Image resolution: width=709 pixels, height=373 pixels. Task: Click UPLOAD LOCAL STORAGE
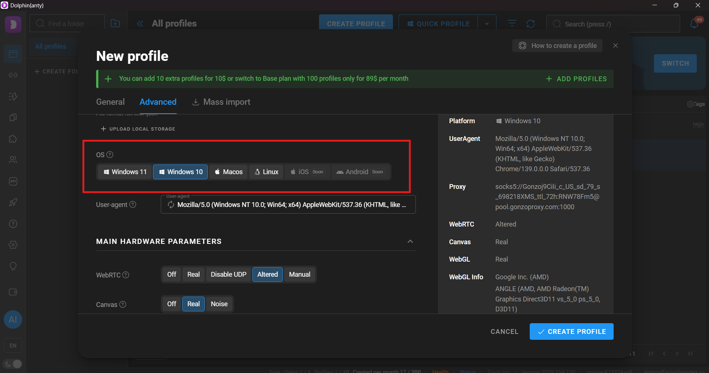[138, 129]
